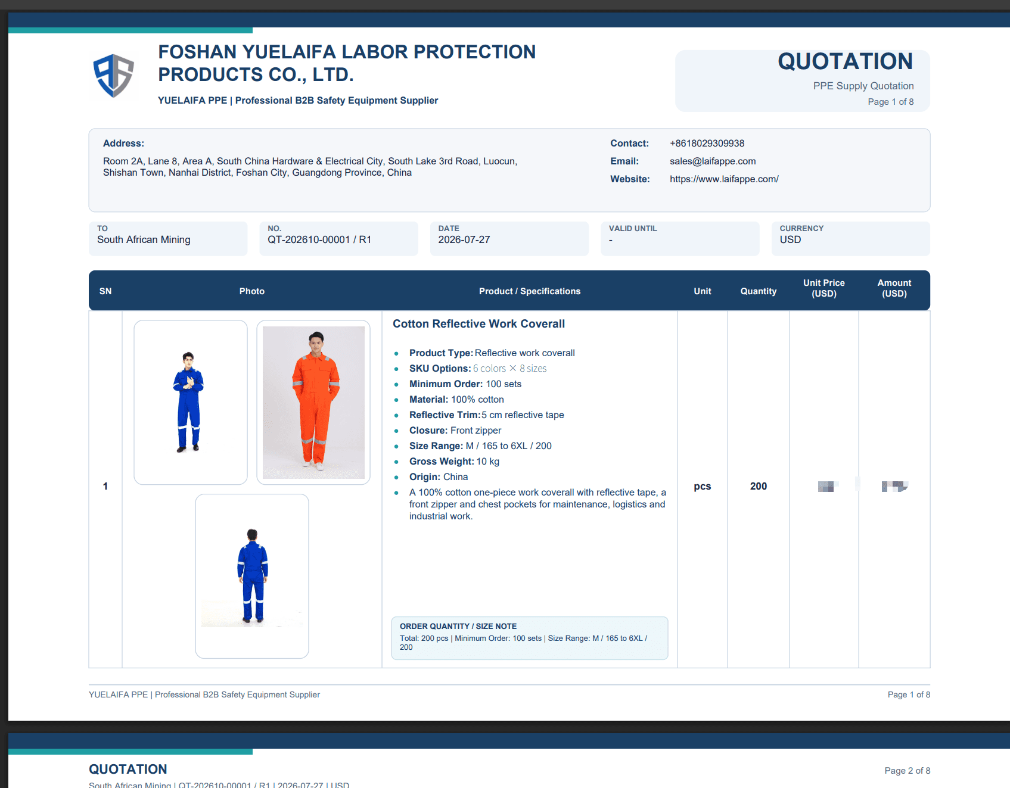The width and height of the screenshot is (1010, 788).
Task: Open the https://www.laifappe.com/ website link
Action: click(724, 179)
